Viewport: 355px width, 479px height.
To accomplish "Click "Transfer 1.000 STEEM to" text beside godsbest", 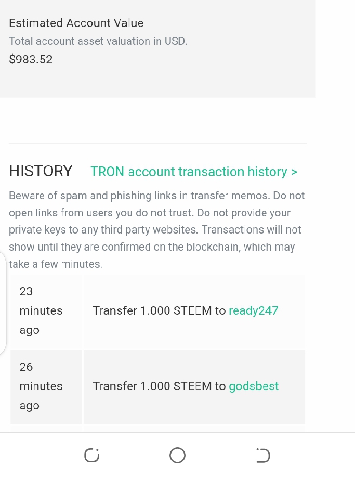I will 159,386.
